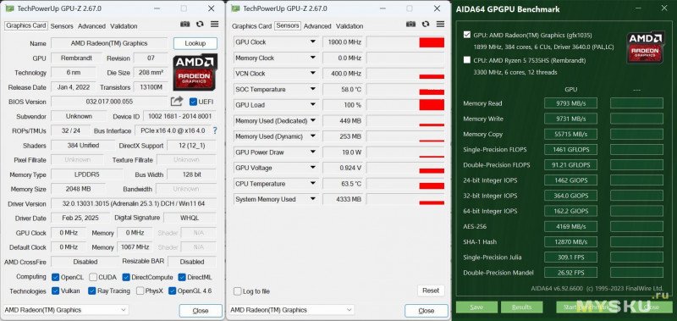
Task: Click the camera icon in Sensors GPU-Z window
Action: [410, 25]
